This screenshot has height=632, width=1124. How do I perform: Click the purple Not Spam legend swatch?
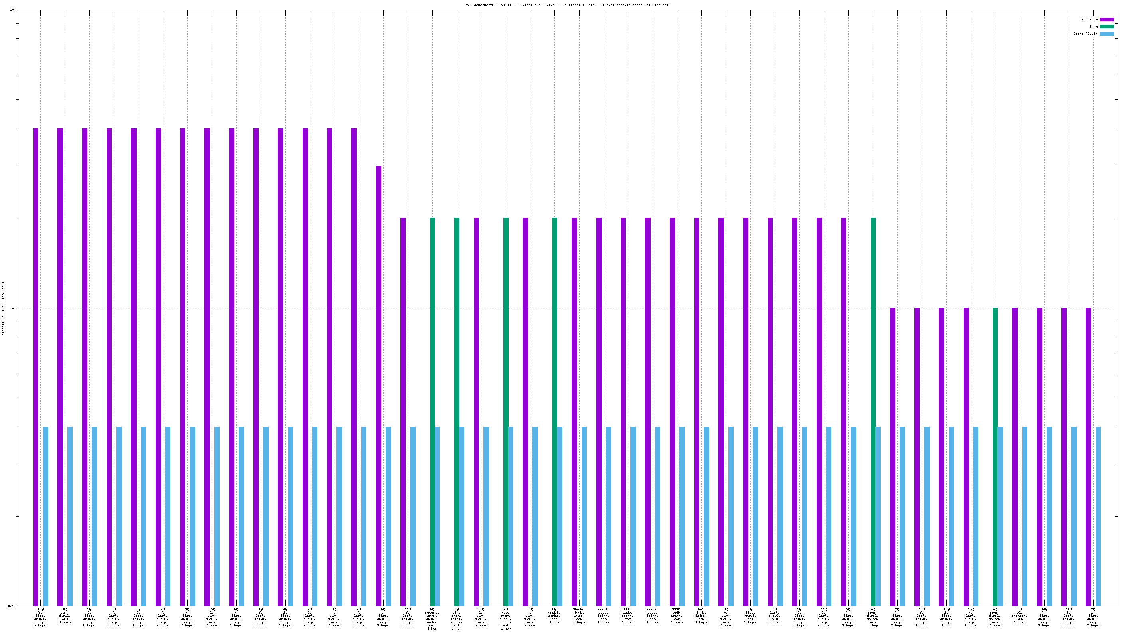pos(1106,19)
